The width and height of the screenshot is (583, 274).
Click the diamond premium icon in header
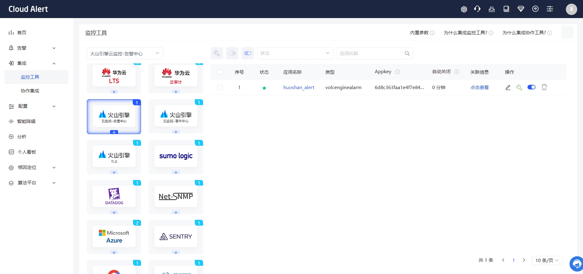pos(521,9)
